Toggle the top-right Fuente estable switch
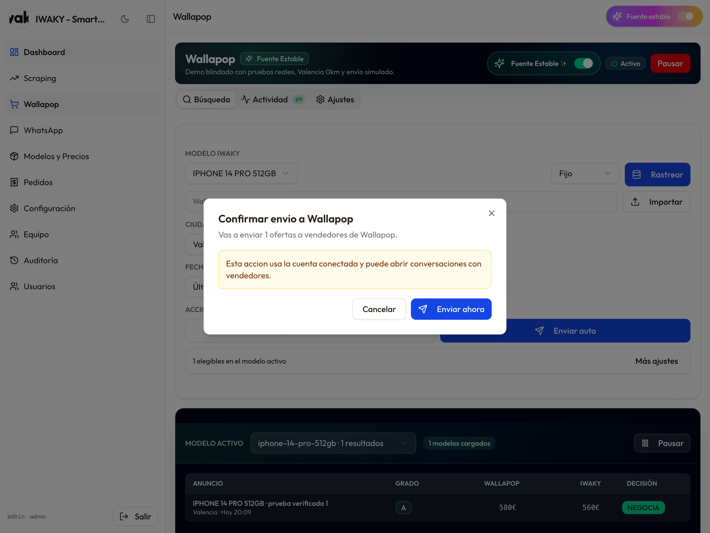This screenshot has height=533, width=710. point(687,16)
